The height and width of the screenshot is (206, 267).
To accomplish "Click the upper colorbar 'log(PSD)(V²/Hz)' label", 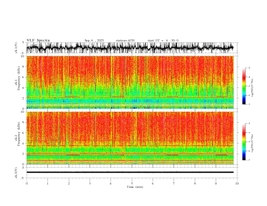I will tap(253, 88).
